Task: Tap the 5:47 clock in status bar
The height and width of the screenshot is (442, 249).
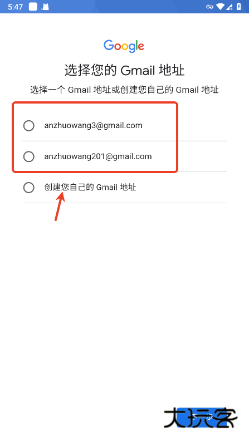Action: tap(15, 7)
